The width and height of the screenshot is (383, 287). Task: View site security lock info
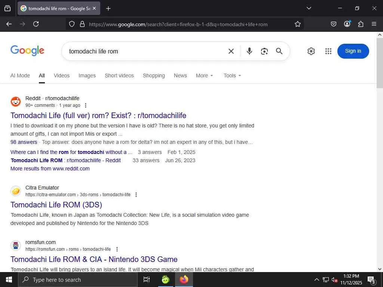[x=82, y=24]
